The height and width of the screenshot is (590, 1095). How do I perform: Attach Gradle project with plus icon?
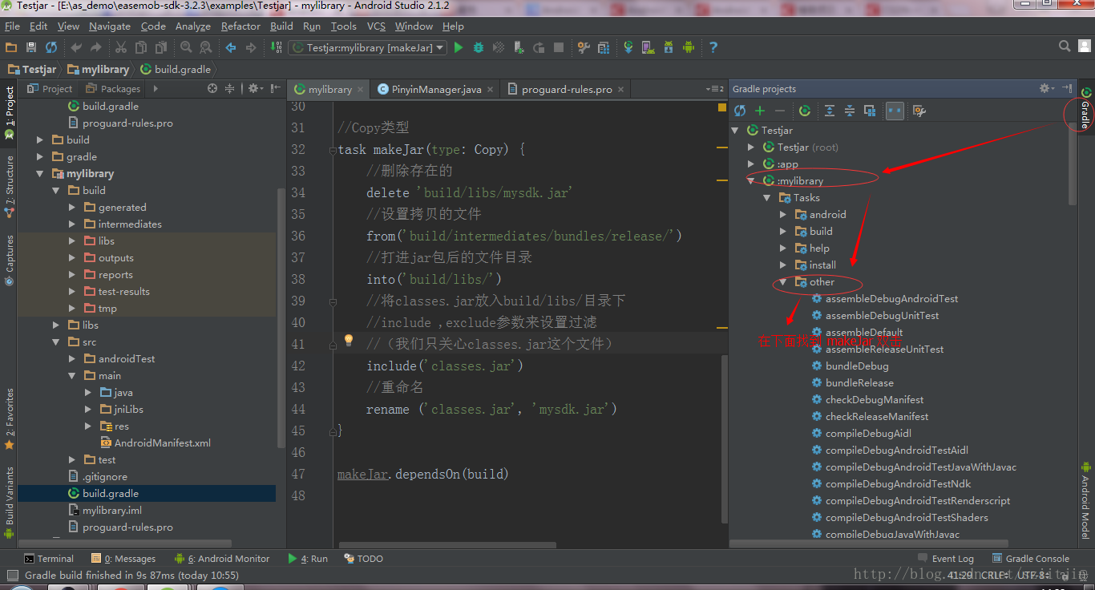pyautogui.click(x=760, y=111)
